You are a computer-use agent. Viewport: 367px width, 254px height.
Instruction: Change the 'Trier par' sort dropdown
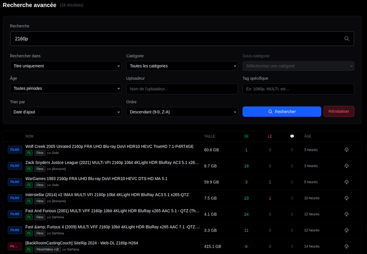tap(65, 112)
